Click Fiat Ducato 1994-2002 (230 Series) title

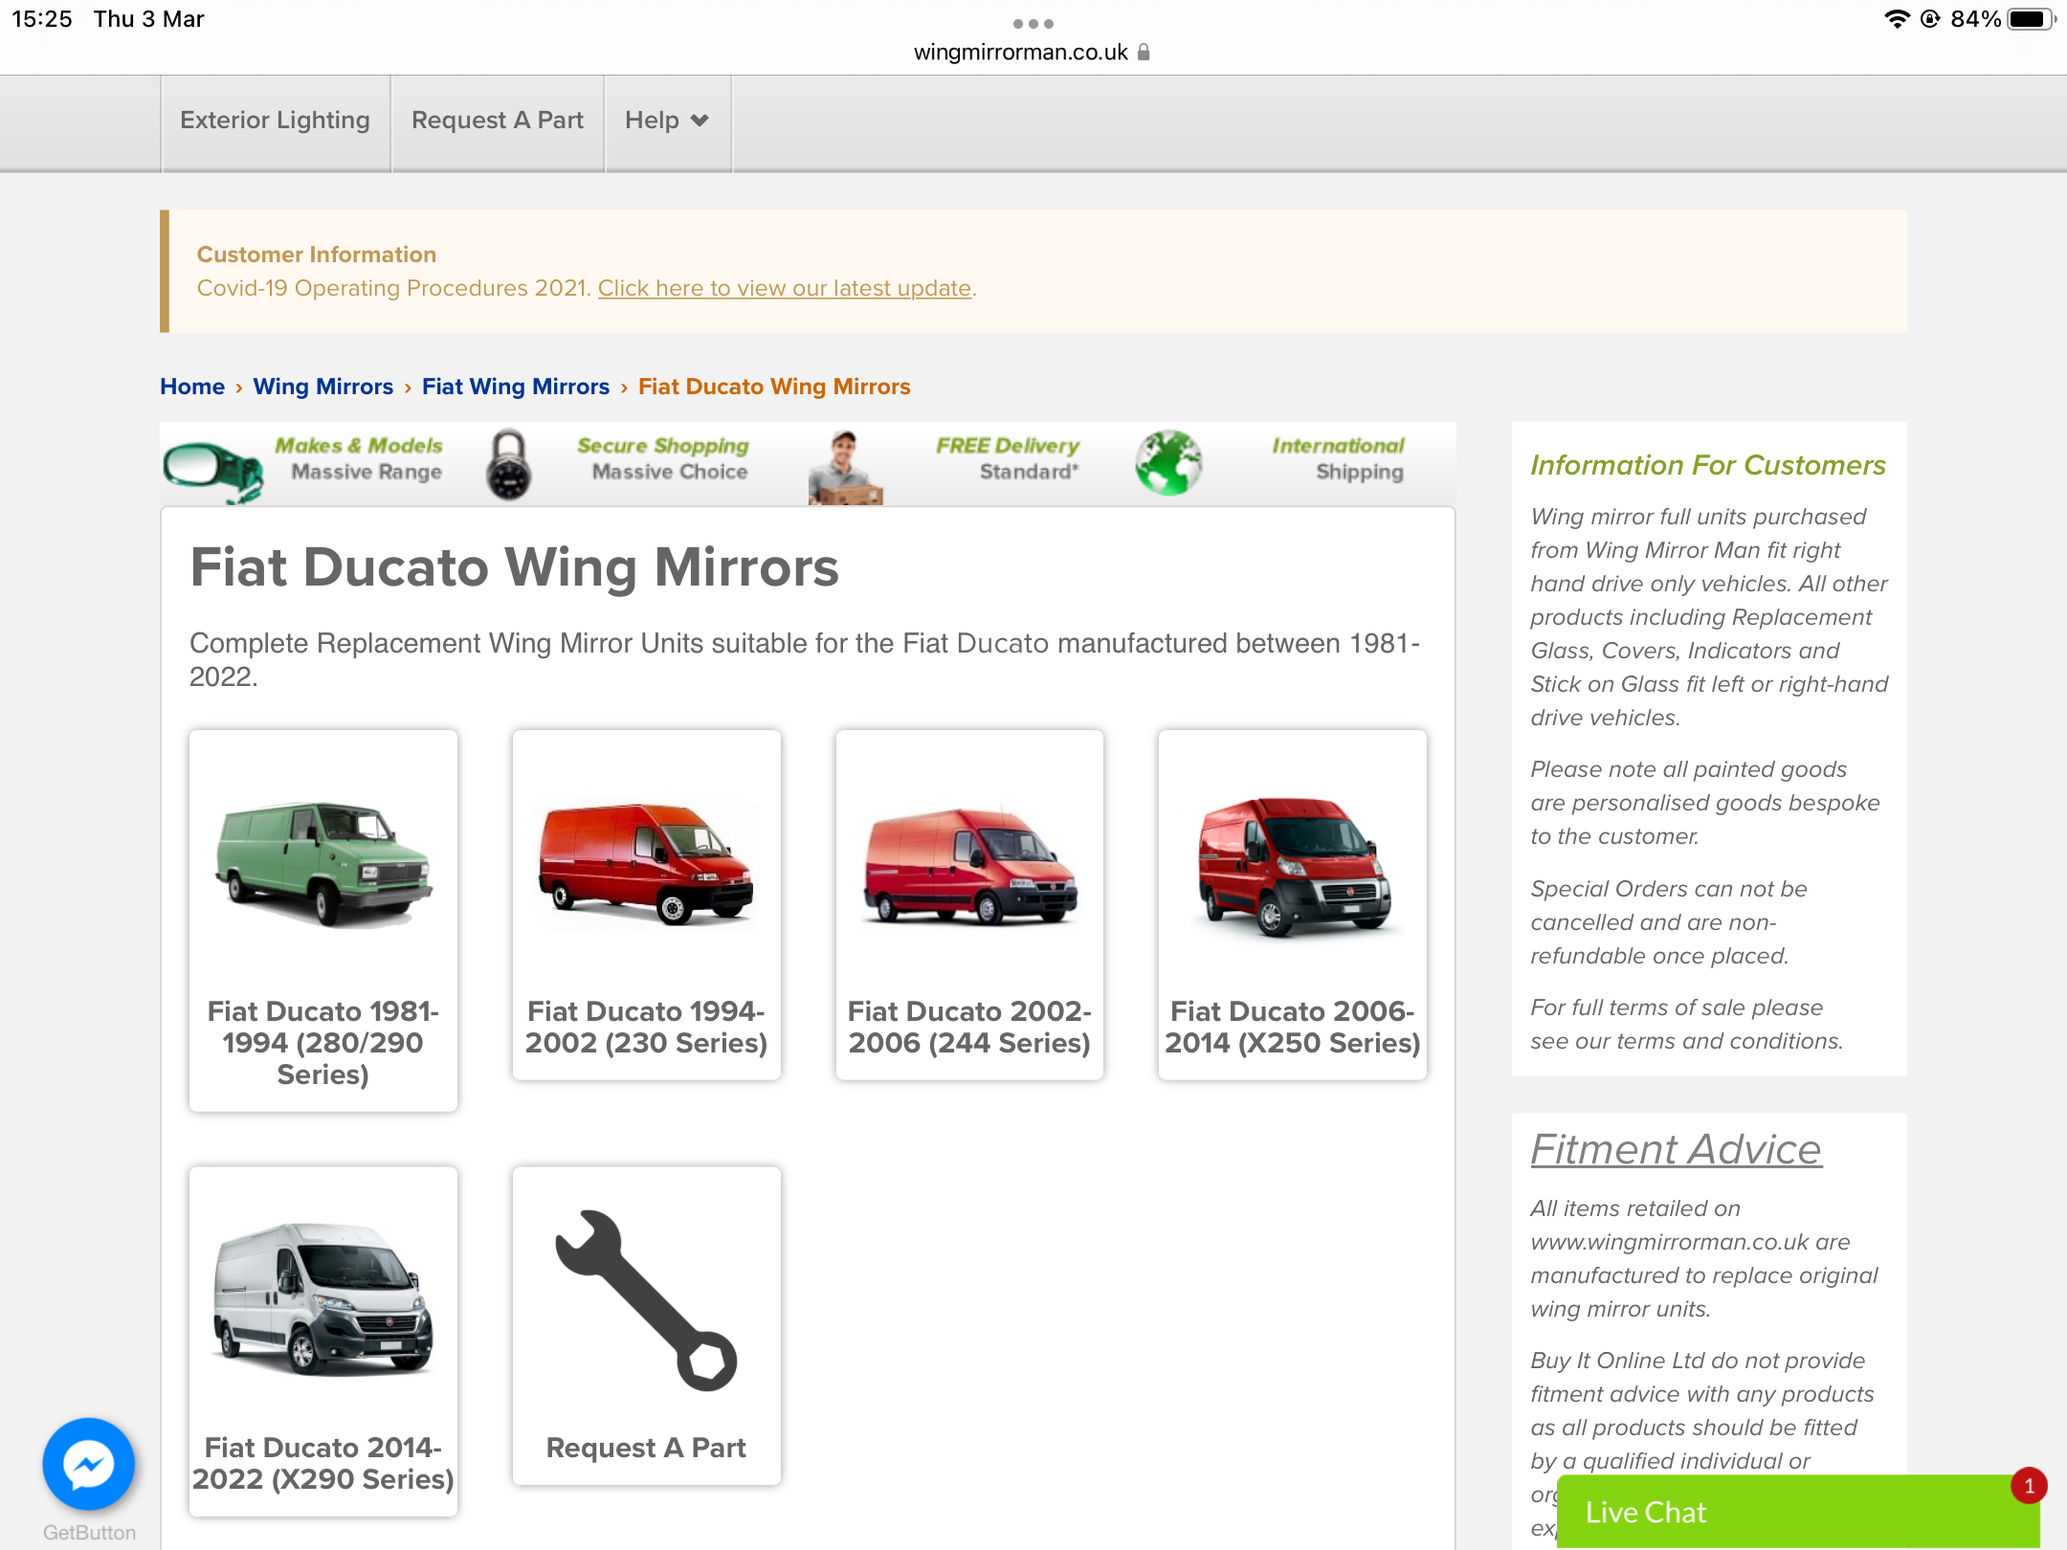(646, 1027)
